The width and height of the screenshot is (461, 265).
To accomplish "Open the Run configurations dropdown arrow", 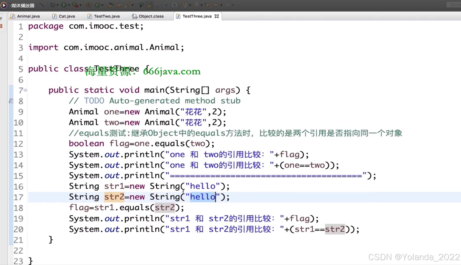I will click(69, 5).
